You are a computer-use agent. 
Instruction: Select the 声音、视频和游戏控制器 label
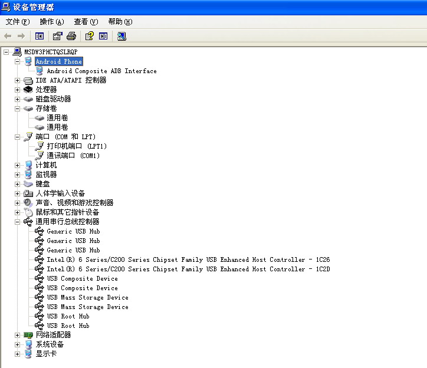pyautogui.click(x=74, y=203)
